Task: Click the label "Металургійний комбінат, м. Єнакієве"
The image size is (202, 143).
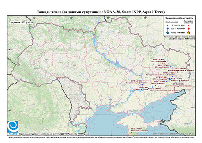Action: coord(160,75)
